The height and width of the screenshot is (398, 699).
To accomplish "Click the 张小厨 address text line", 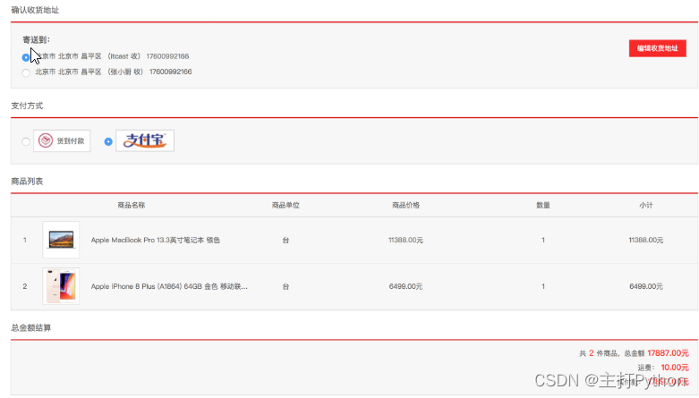I will coord(114,72).
